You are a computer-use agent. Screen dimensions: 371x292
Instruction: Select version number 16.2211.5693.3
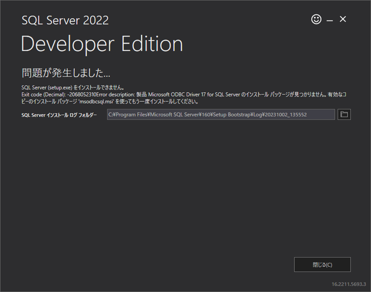pos(348,284)
